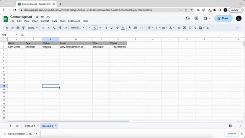Format as currency with pound icon

(43, 28)
